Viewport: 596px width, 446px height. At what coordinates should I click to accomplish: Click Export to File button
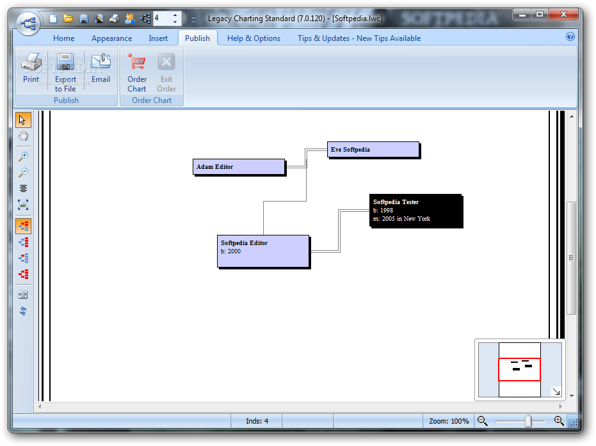[x=65, y=72]
